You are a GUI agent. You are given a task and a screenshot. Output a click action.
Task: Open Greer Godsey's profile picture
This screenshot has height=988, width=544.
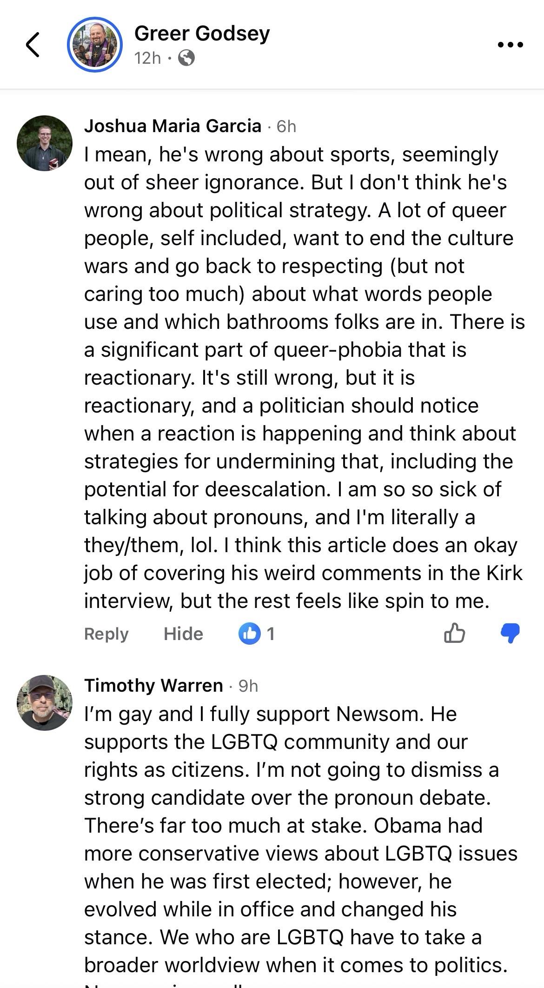click(95, 45)
